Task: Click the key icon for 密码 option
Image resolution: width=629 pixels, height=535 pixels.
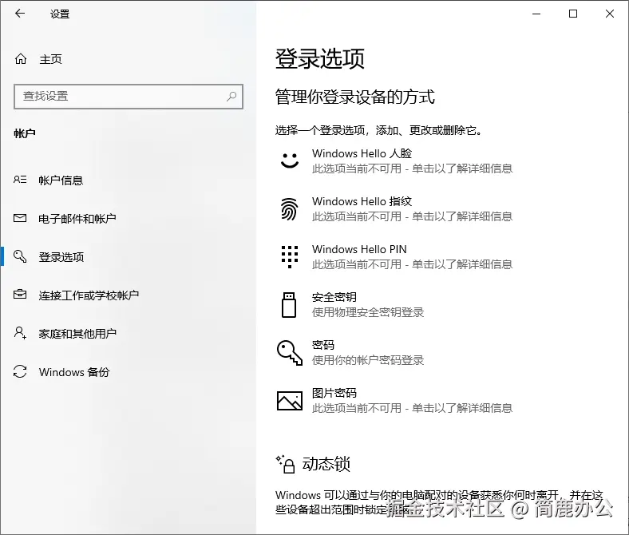Action: coord(290,353)
